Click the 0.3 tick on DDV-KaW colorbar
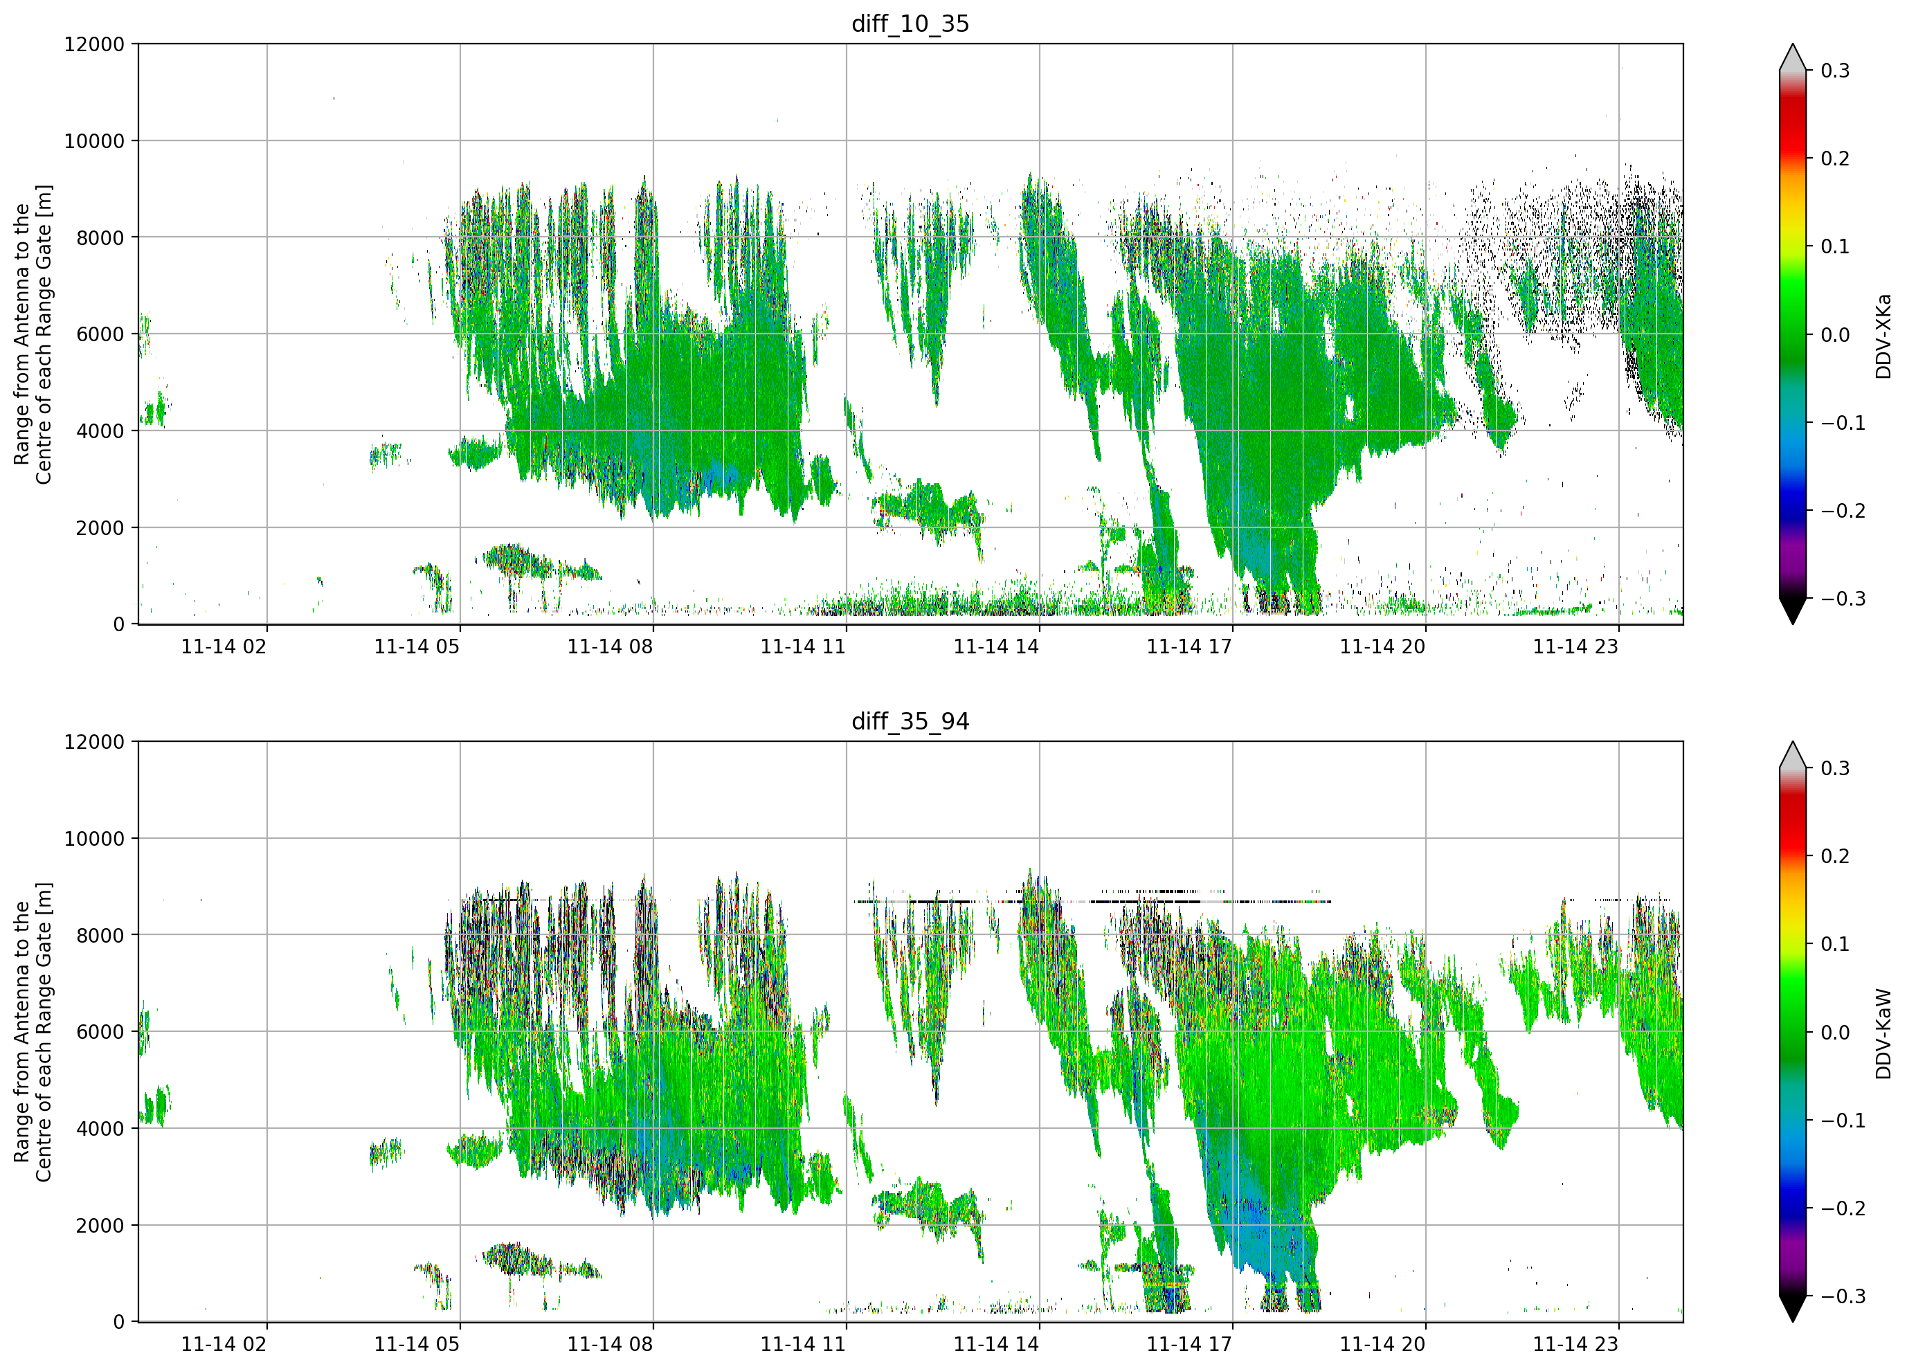The height and width of the screenshot is (1369, 1907). coord(1836,768)
